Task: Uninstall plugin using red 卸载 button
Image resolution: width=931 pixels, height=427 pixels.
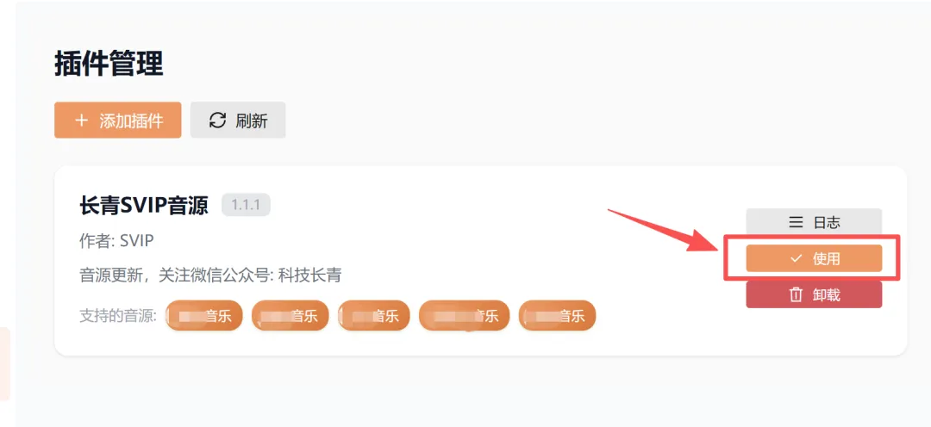Action: coord(814,294)
